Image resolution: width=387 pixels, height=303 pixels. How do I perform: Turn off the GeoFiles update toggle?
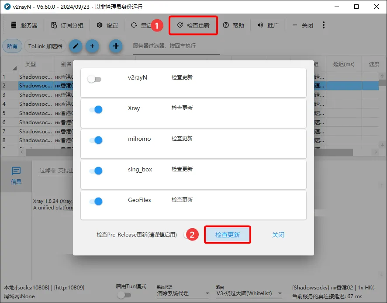coord(96,202)
